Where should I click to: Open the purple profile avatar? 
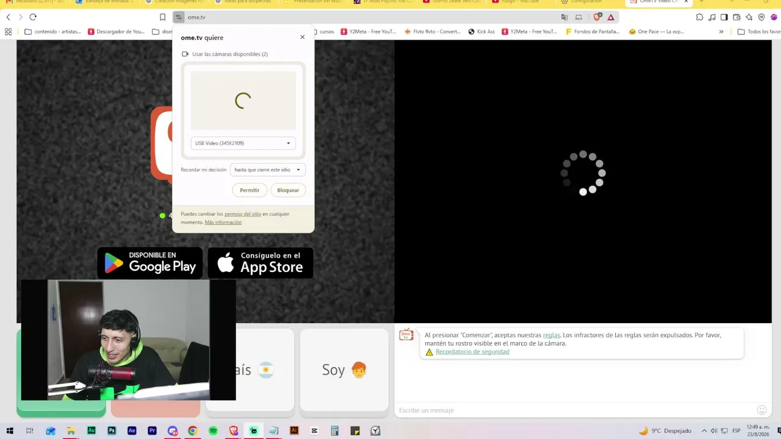pos(774,17)
